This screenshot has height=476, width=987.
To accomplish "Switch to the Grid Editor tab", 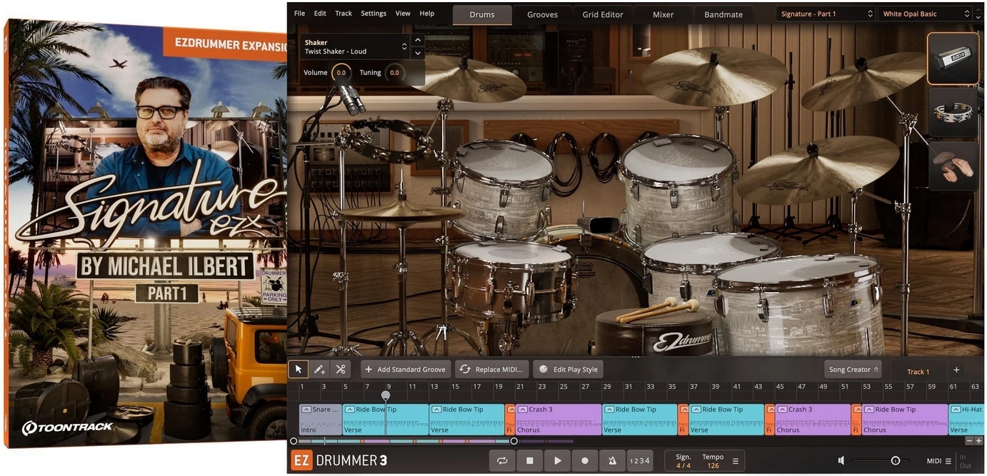I will 603,14.
